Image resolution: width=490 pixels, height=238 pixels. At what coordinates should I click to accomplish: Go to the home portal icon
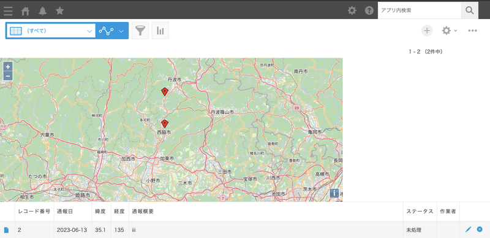(x=25, y=11)
